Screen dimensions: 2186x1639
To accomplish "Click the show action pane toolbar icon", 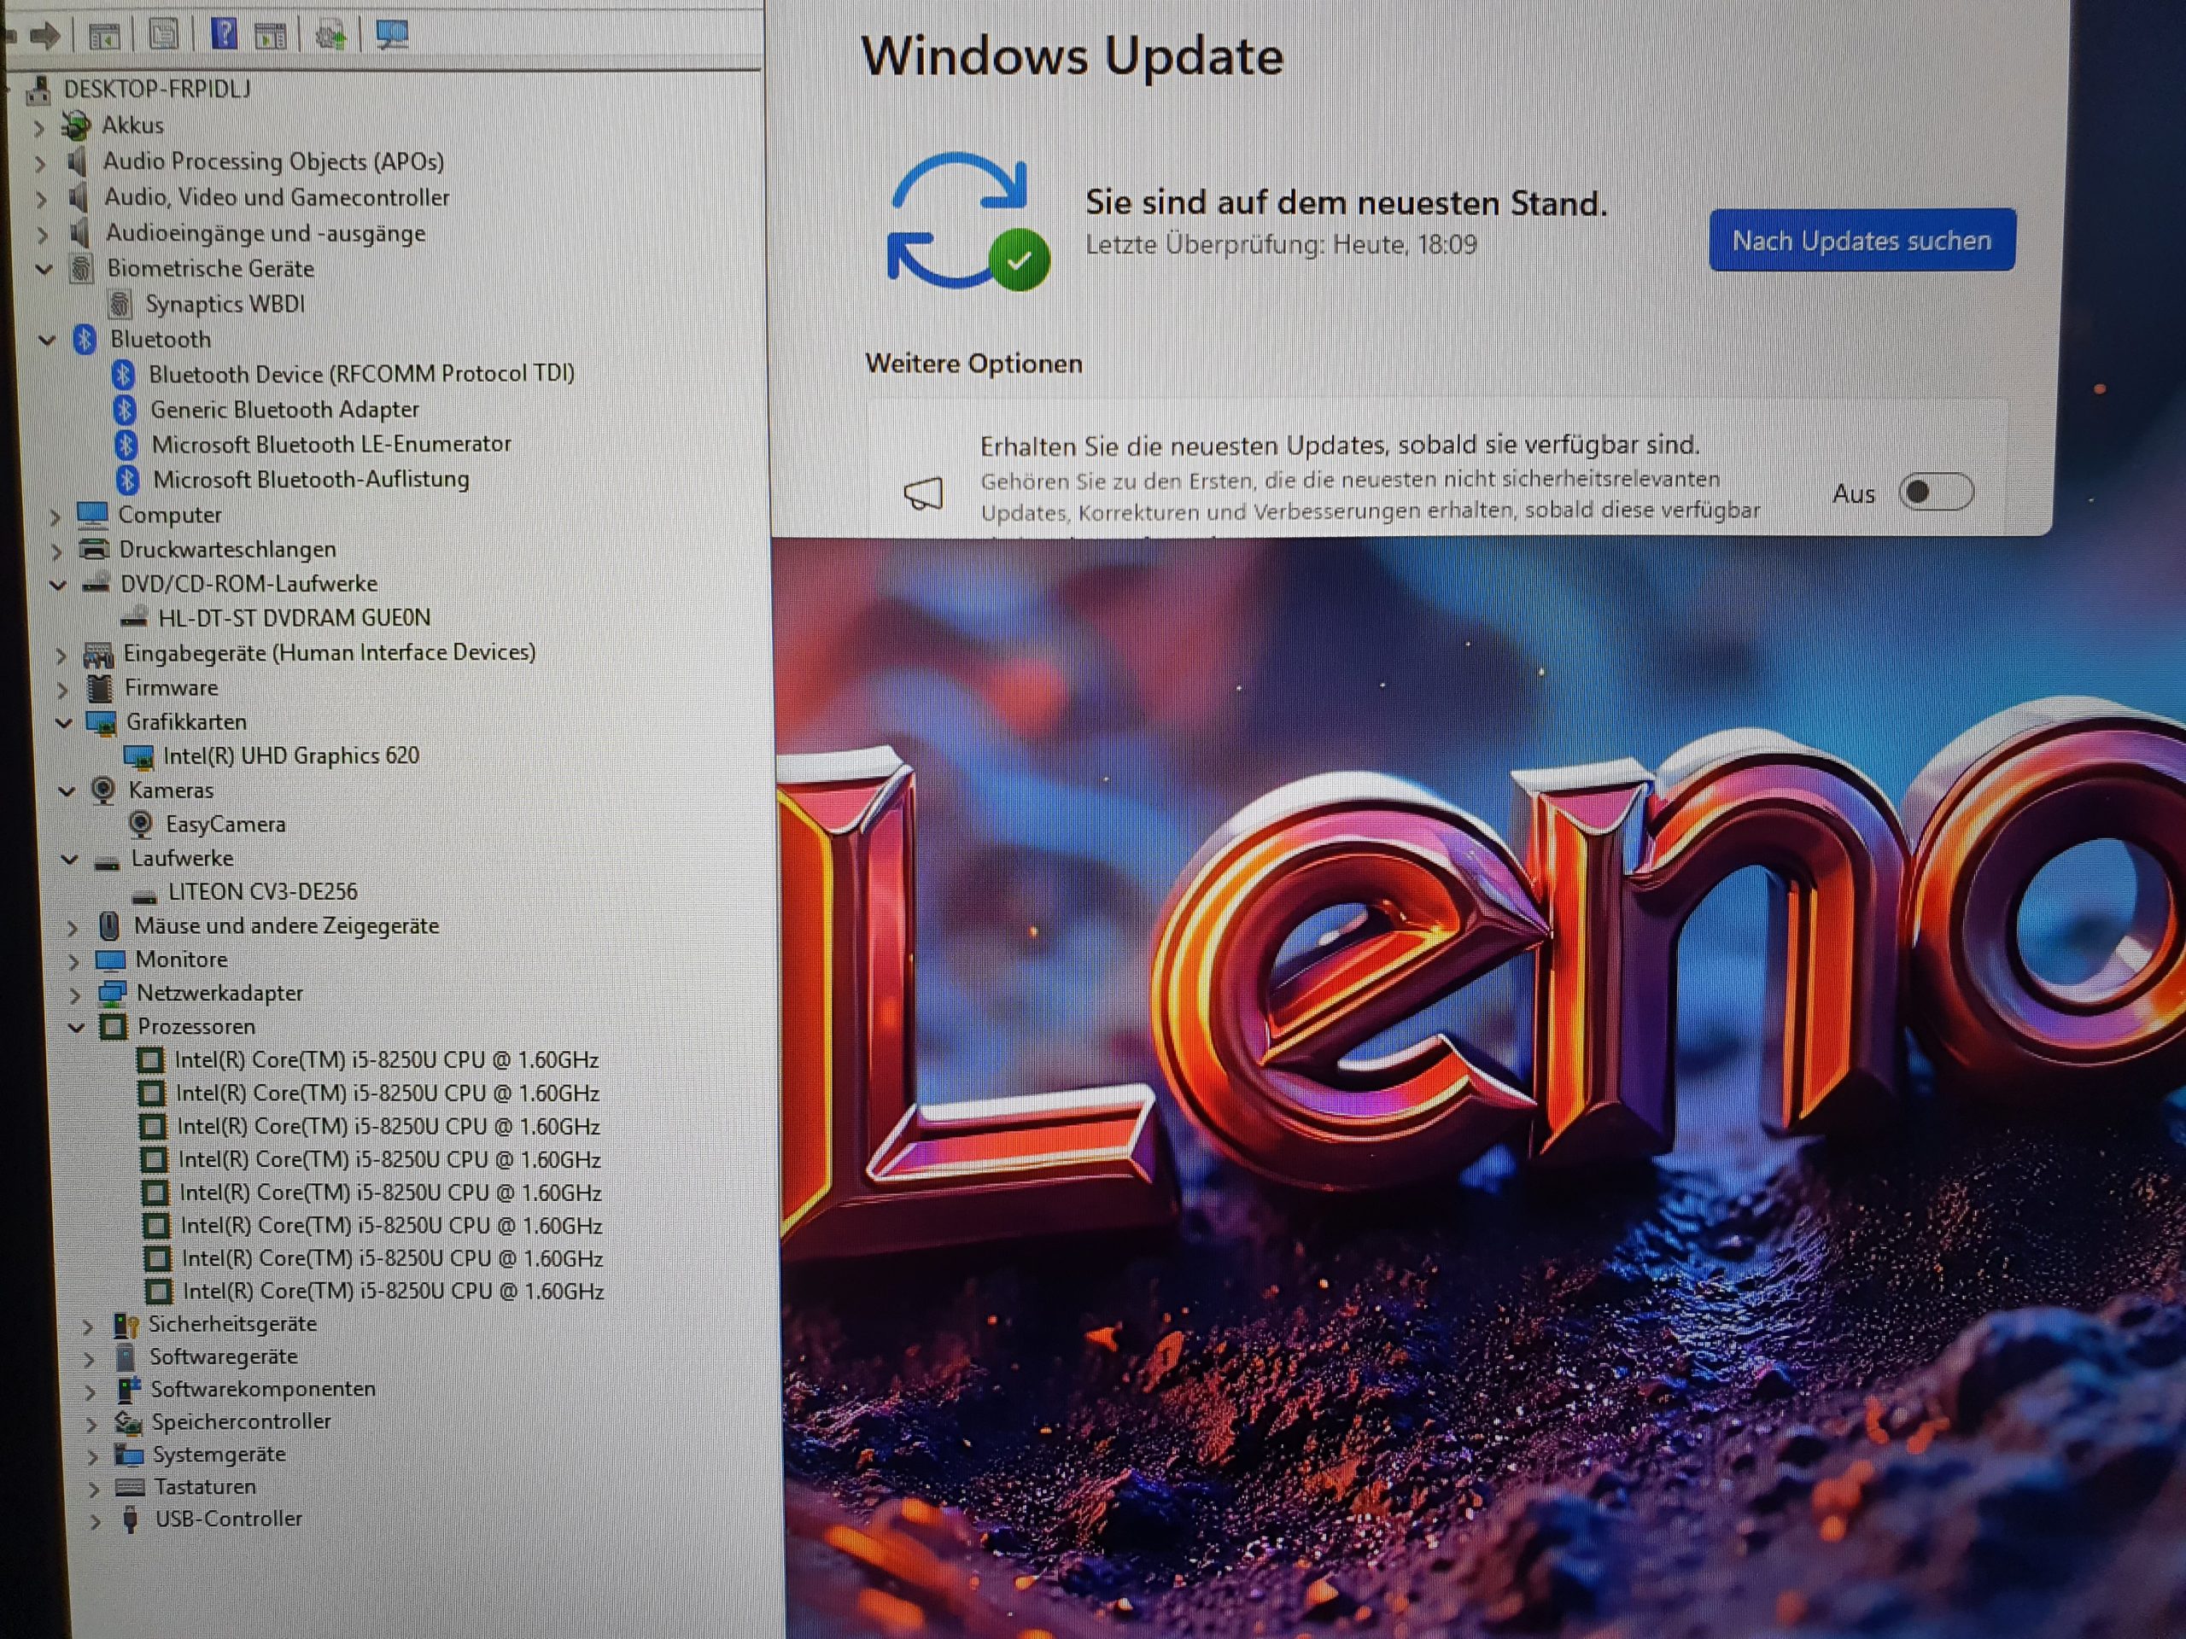I will [x=270, y=37].
